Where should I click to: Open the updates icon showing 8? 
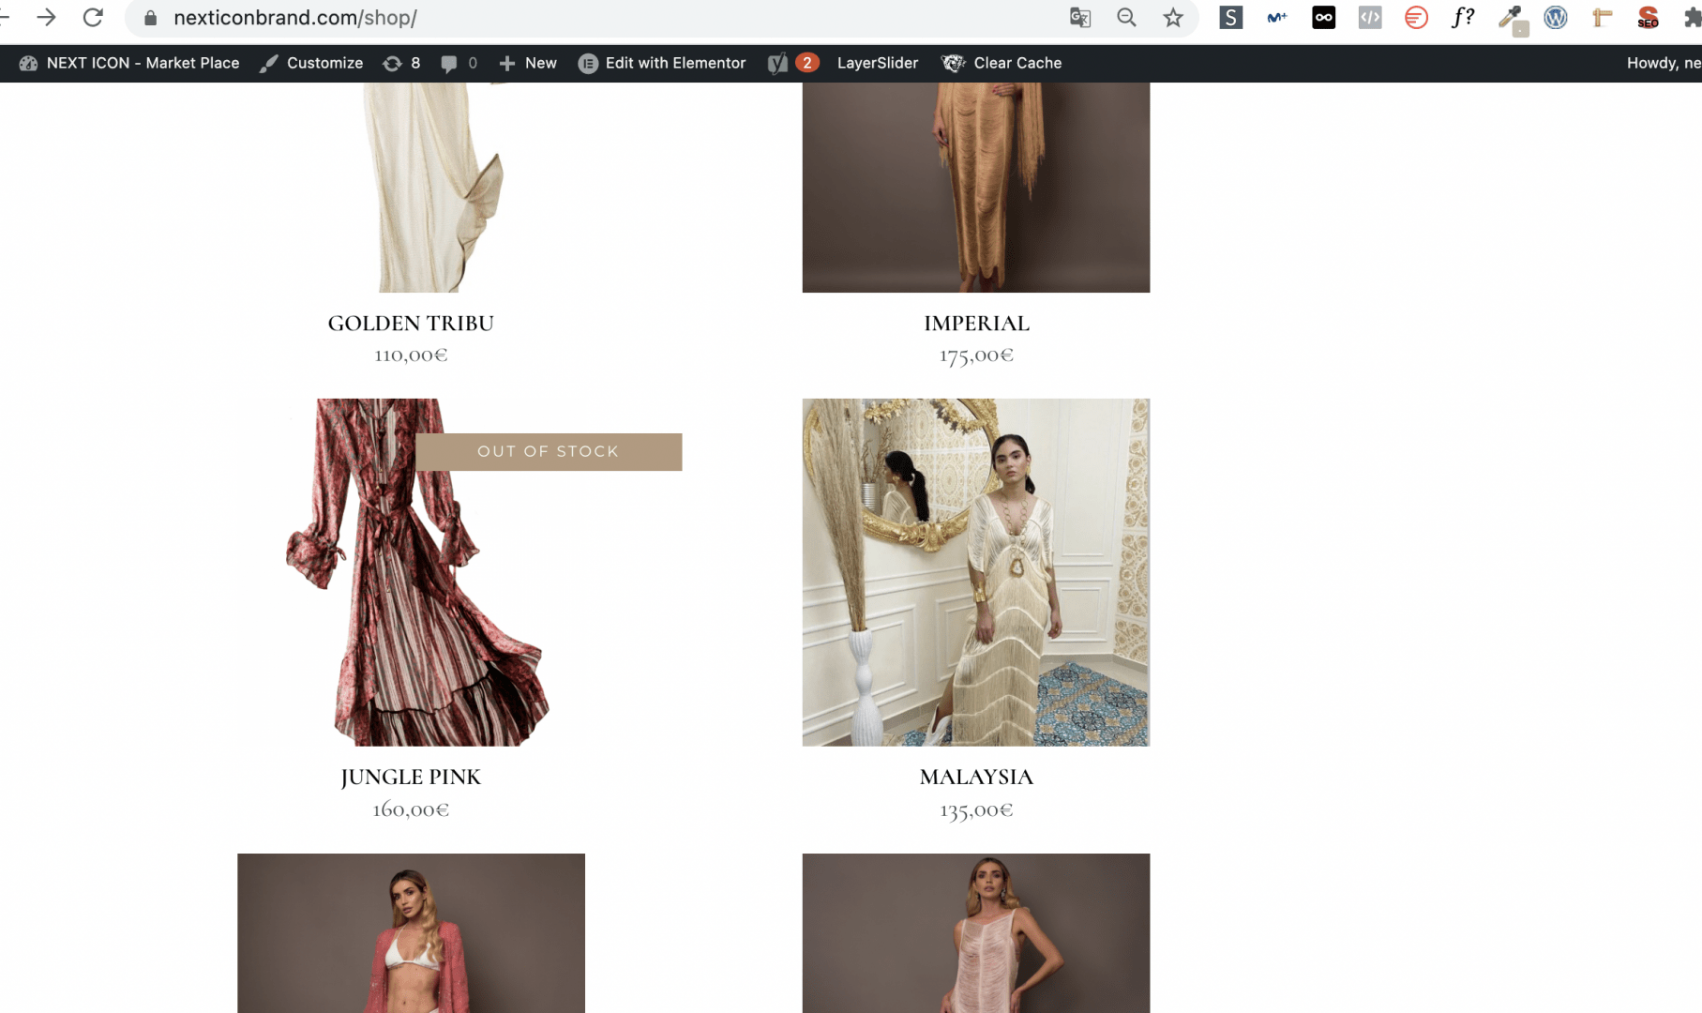pyautogui.click(x=401, y=63)
